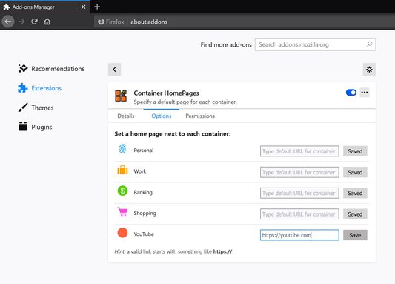Click Saved button for Personal container
Image resolution: width=395 pixels, height=284 pixels.
pos(355,151)
